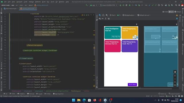Click the 1:1 zoom to 100% button
The width and height of the screenshot is (184, 103).
coord(175,82)
